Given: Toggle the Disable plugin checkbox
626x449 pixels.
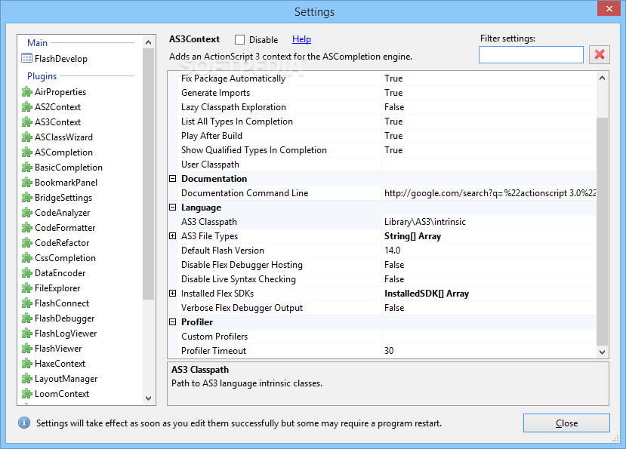Looking at the screenshot, I should (239, 39).
